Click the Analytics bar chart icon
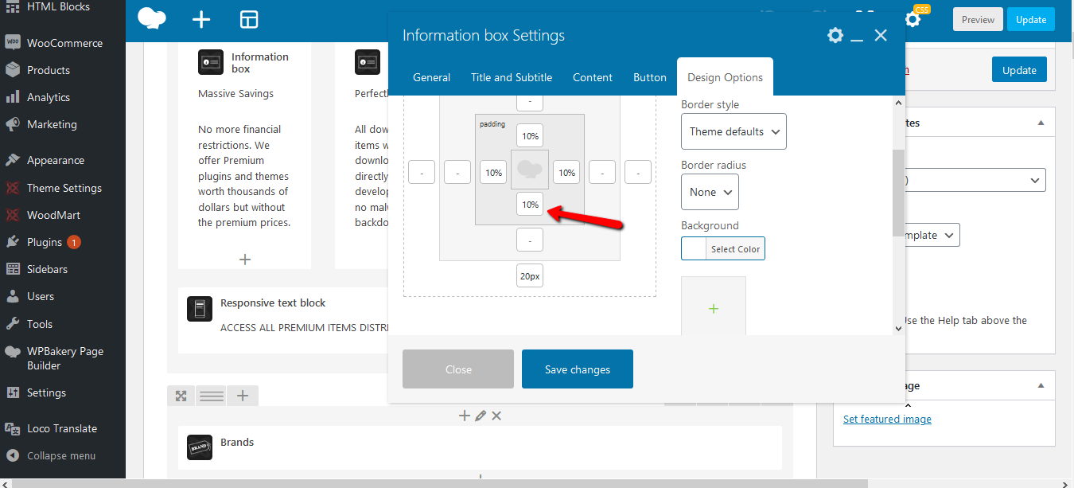This screenshot has height=488, width=1074. point(13,97)
